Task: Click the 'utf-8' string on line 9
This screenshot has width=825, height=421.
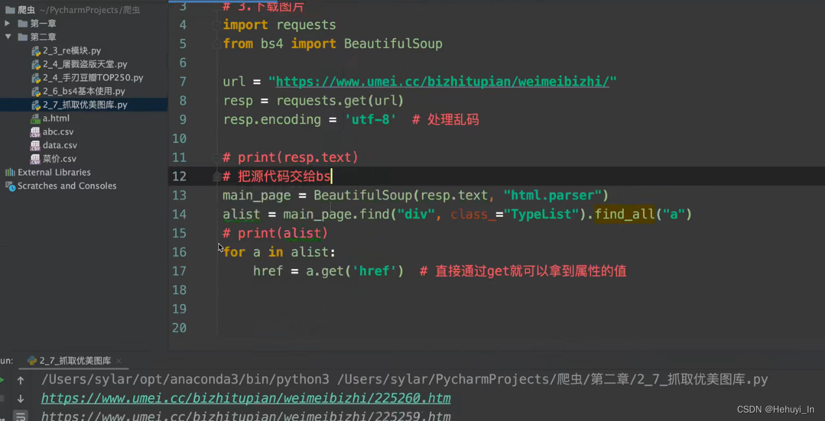Action: (370, 120)
